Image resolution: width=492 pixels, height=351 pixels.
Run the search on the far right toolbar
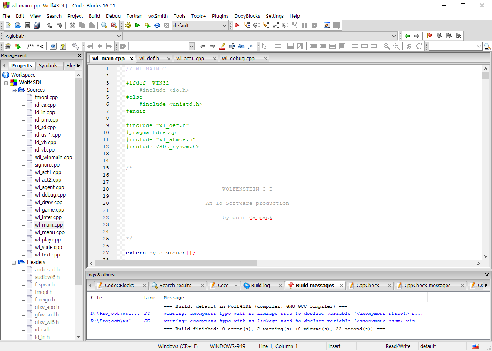click(487, 46)
